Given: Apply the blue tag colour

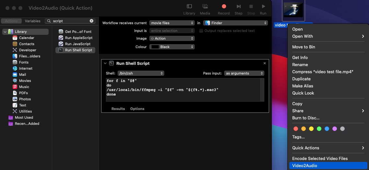Looking at the screenshot, I should 327,129.
